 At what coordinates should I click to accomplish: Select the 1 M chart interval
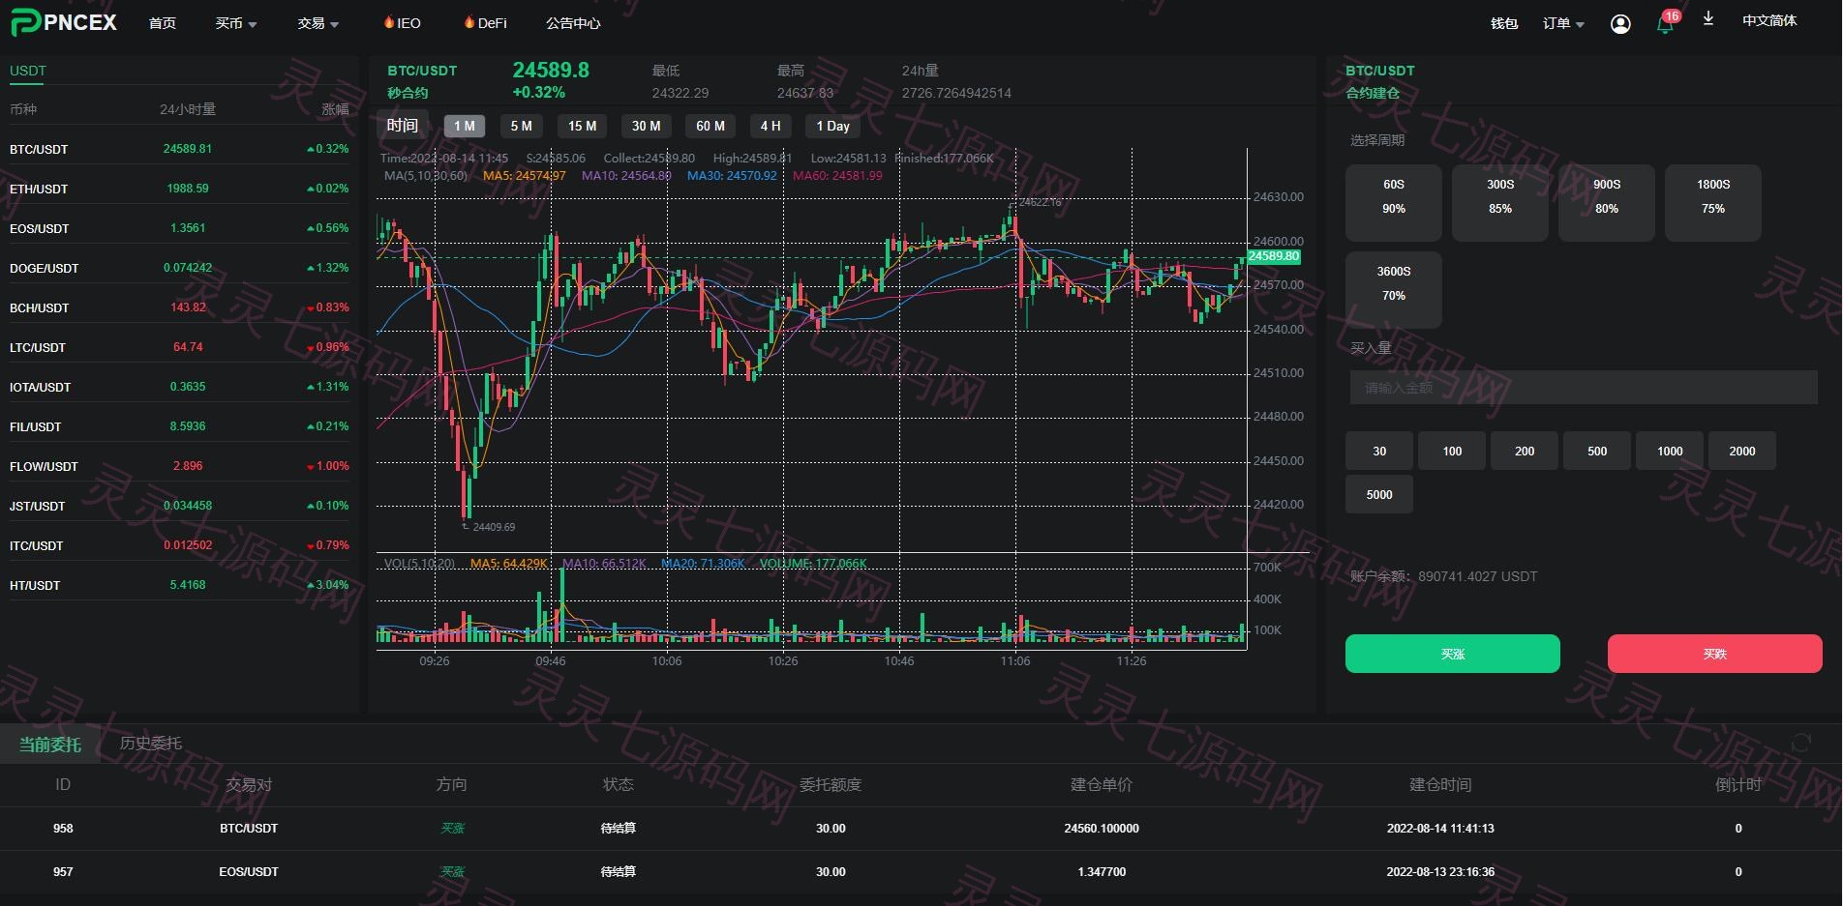465,126
